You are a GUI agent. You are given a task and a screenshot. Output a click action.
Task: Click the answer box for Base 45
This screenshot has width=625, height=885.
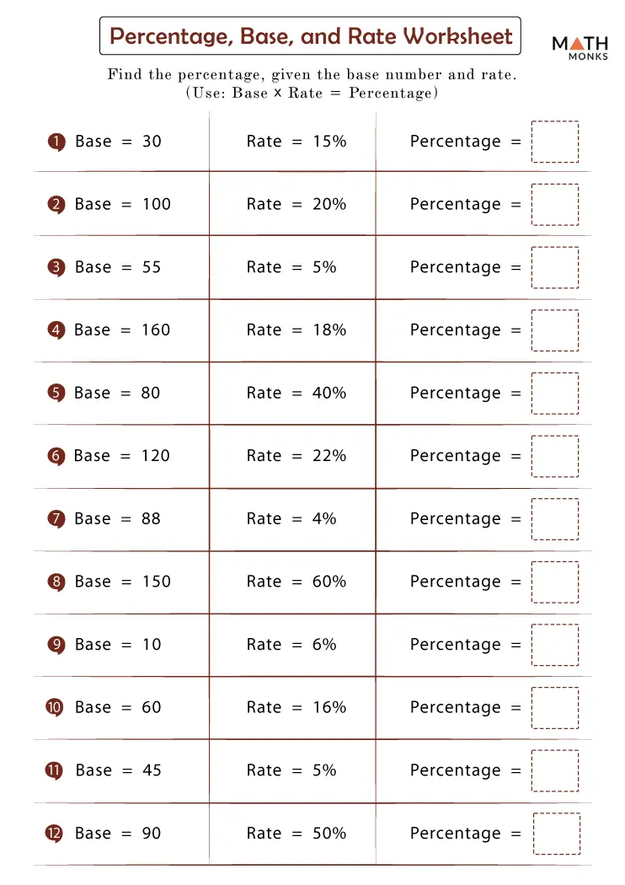555,770
